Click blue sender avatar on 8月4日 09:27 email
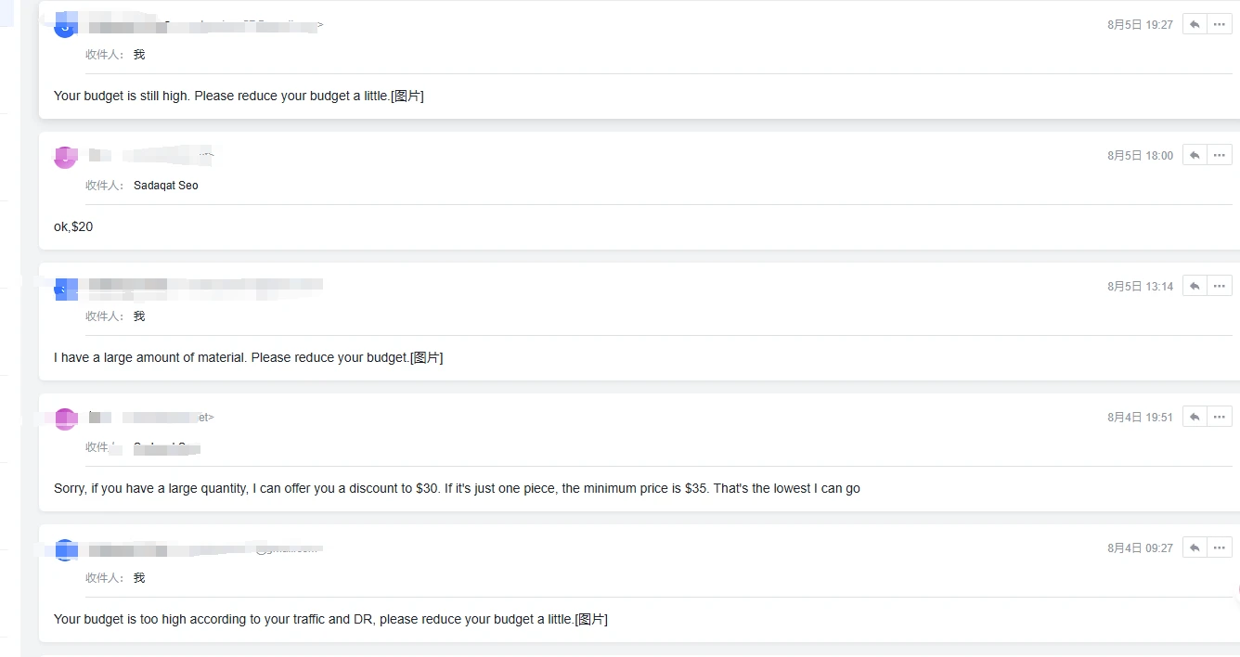This screenshot has height=657, width=1240. pyautogui.click(x=65, y=549)
